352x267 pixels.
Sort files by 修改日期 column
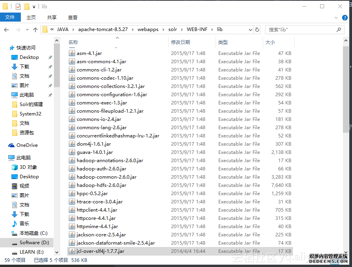click(181, 42)
